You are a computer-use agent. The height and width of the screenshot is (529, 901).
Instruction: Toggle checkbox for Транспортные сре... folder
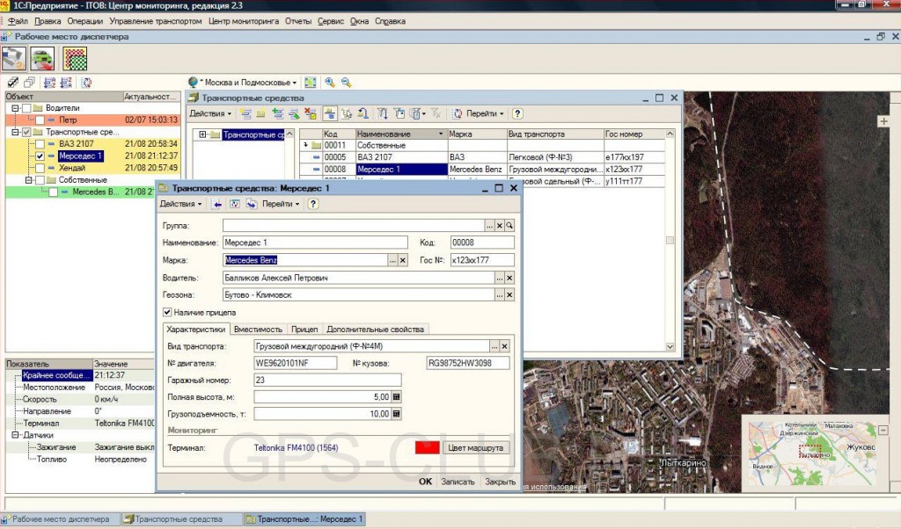(x=26, y=132)
